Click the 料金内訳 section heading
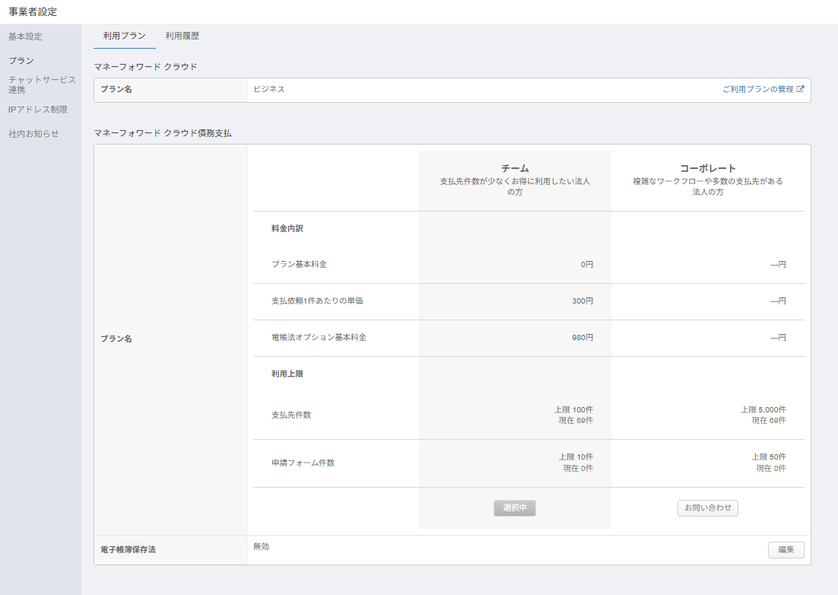This screenshot has height=595, width=838. tap(287, 228)
